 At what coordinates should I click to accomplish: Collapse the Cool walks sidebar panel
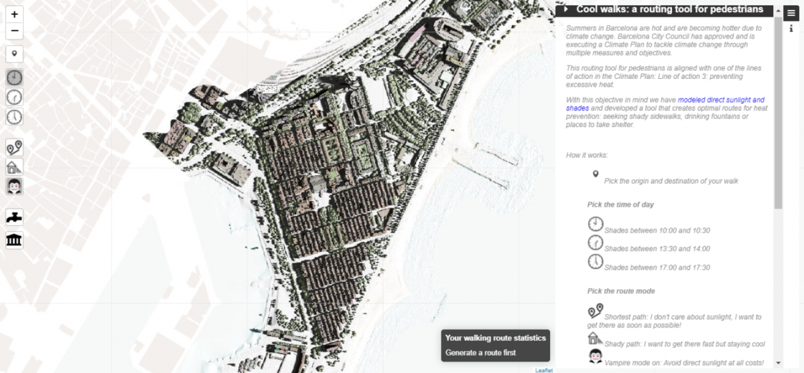point(566,9)
